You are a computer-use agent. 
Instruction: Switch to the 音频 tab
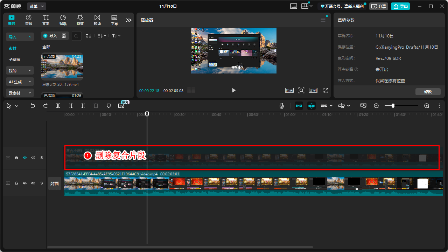[x=29, y=20]
